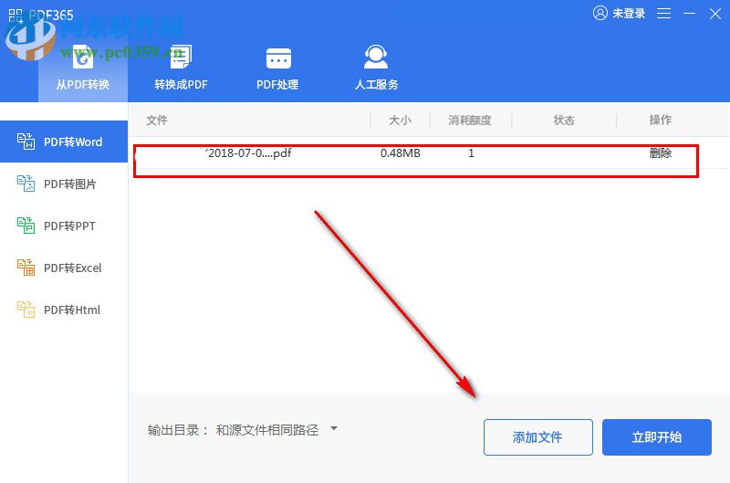Click the PDF转Excel sidebar icon
This screenshot has width=730, height=483.
[26, 268]
